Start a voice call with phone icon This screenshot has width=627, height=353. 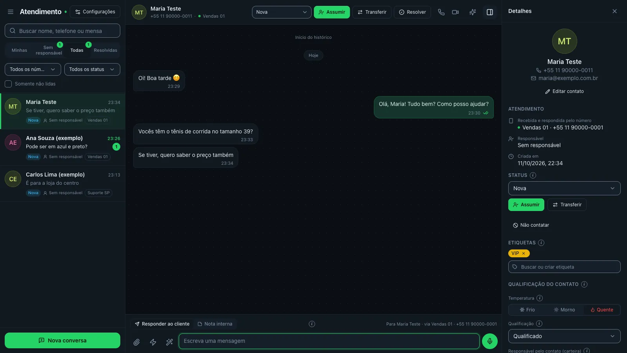[441, 12]
